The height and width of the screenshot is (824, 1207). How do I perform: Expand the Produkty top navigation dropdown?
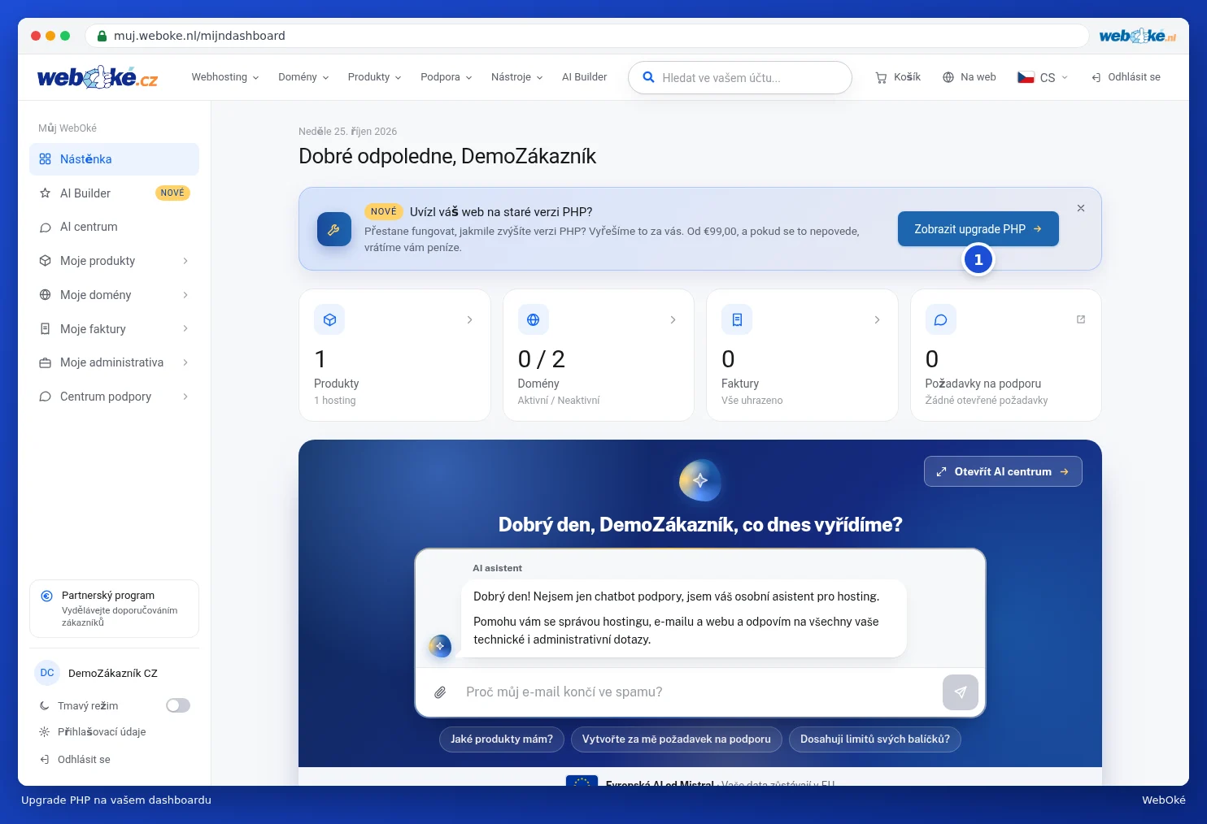click(375, 77)
